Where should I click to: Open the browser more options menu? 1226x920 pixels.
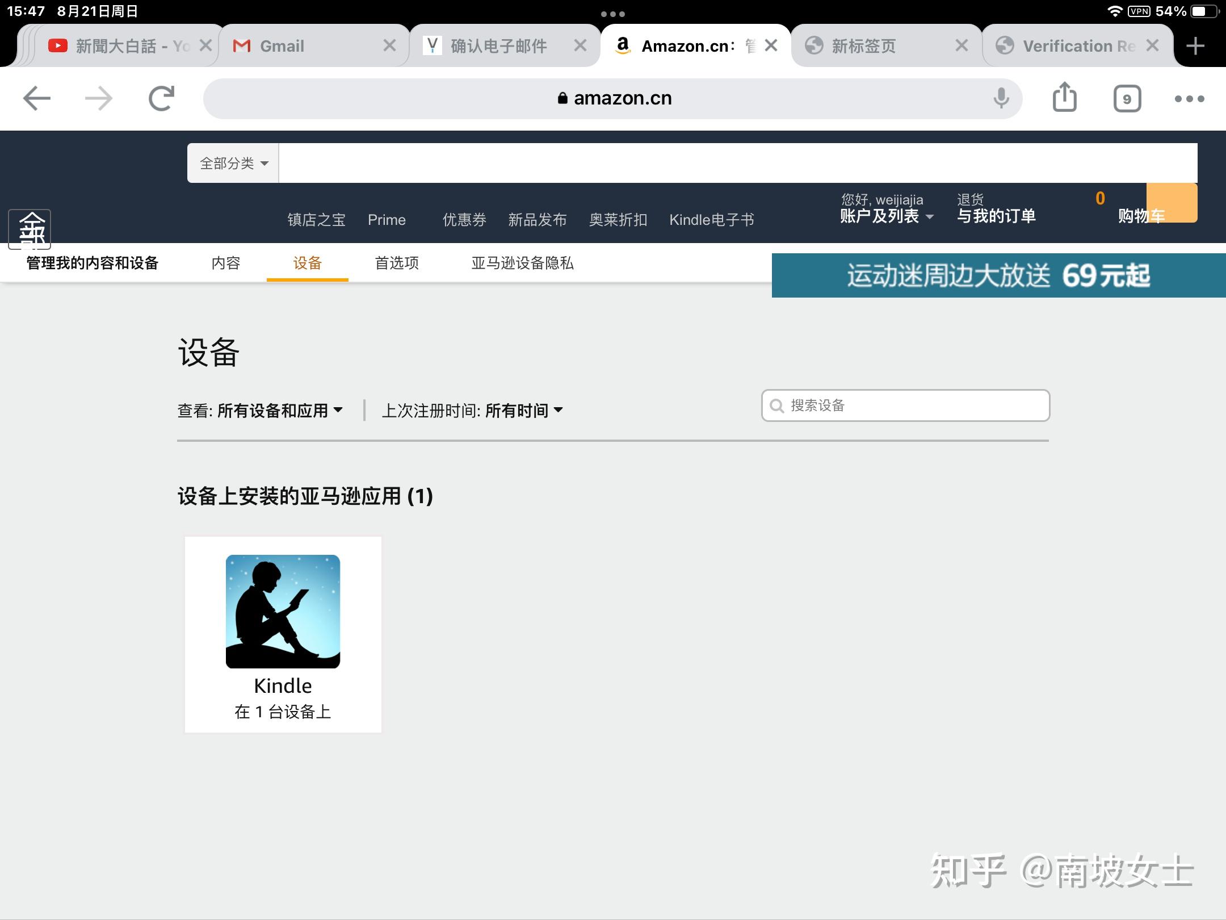[1190, 98]
